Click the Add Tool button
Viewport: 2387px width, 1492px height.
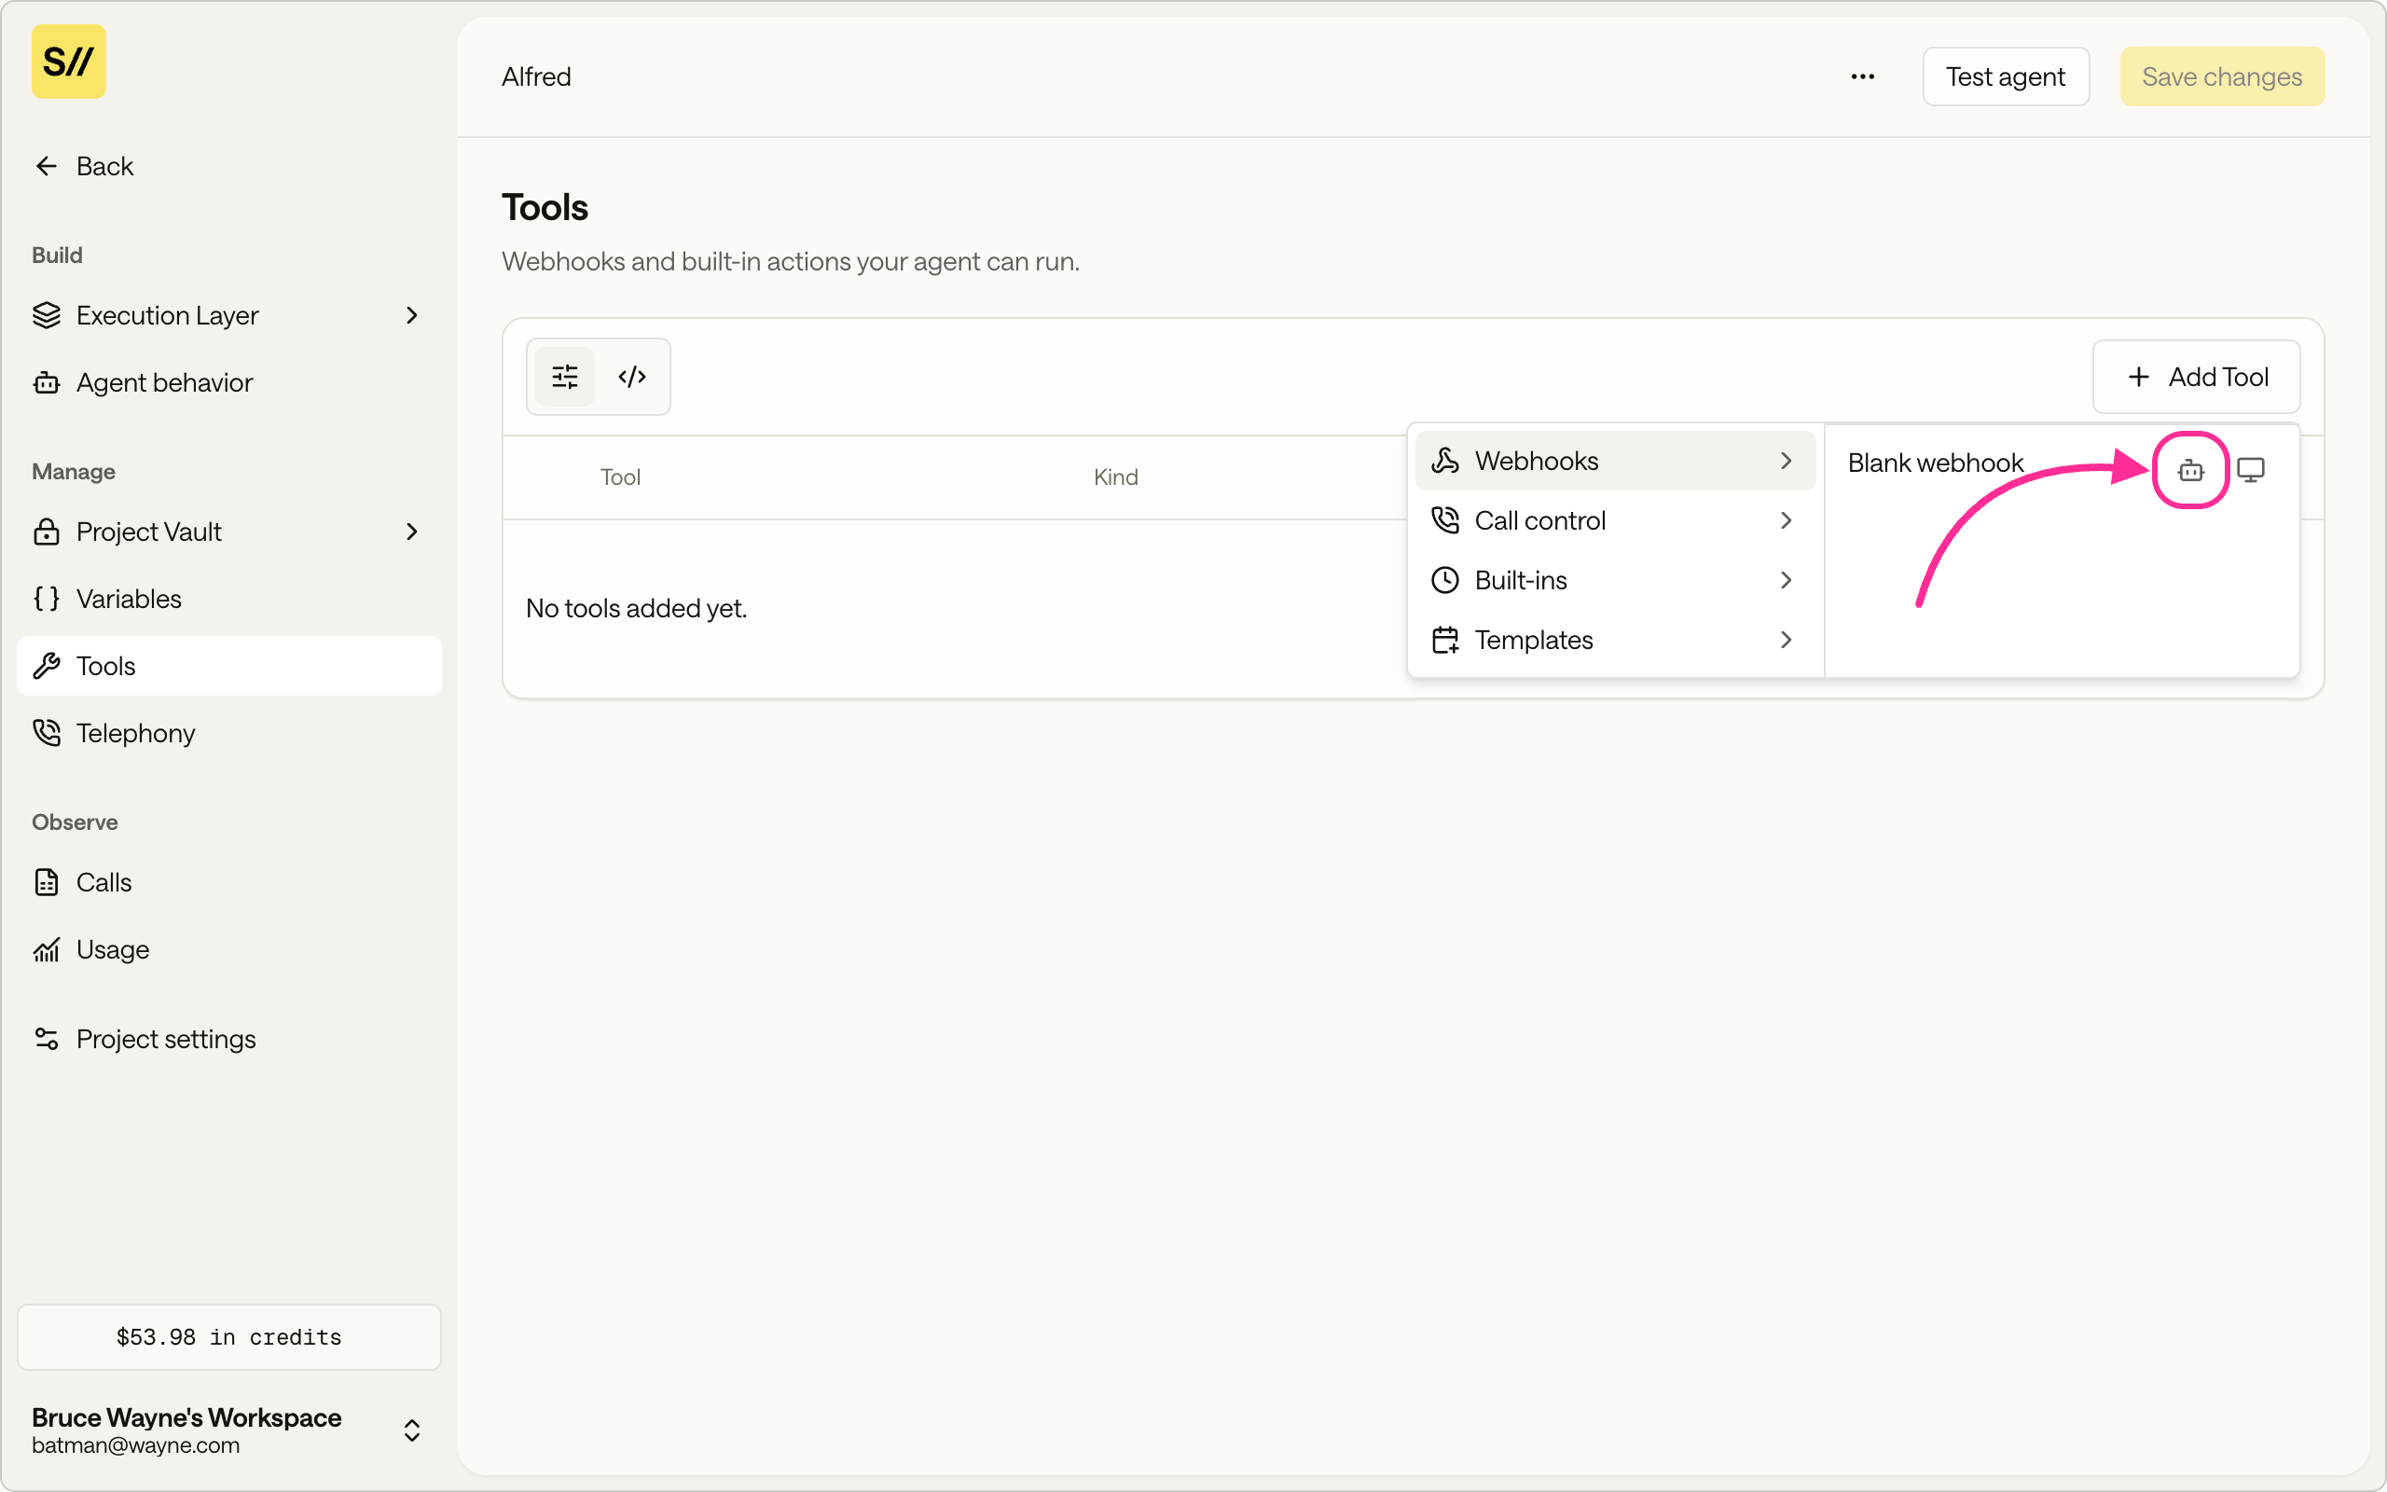point(2197,377)
